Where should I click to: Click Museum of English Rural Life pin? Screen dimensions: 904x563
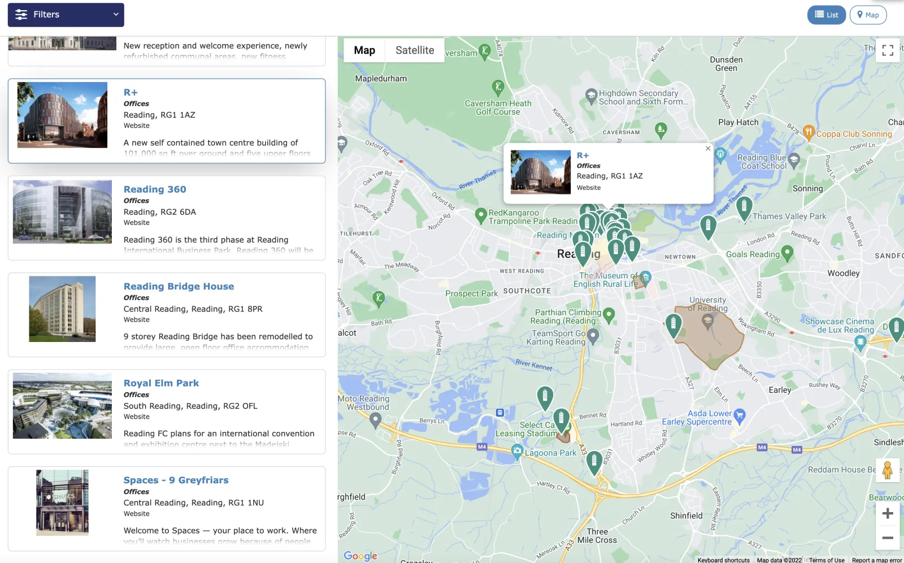(x=646, y=277)
